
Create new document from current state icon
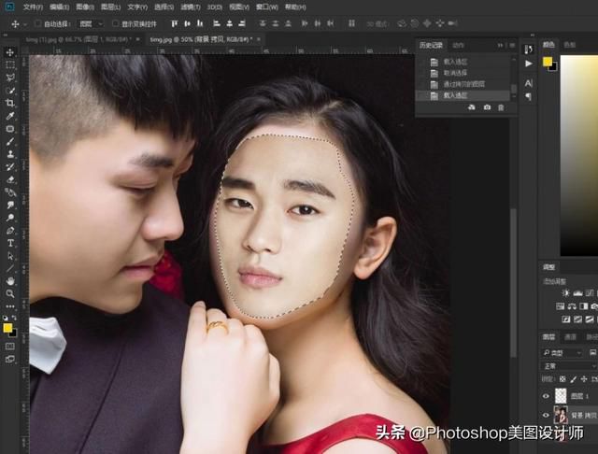(472, 107)
